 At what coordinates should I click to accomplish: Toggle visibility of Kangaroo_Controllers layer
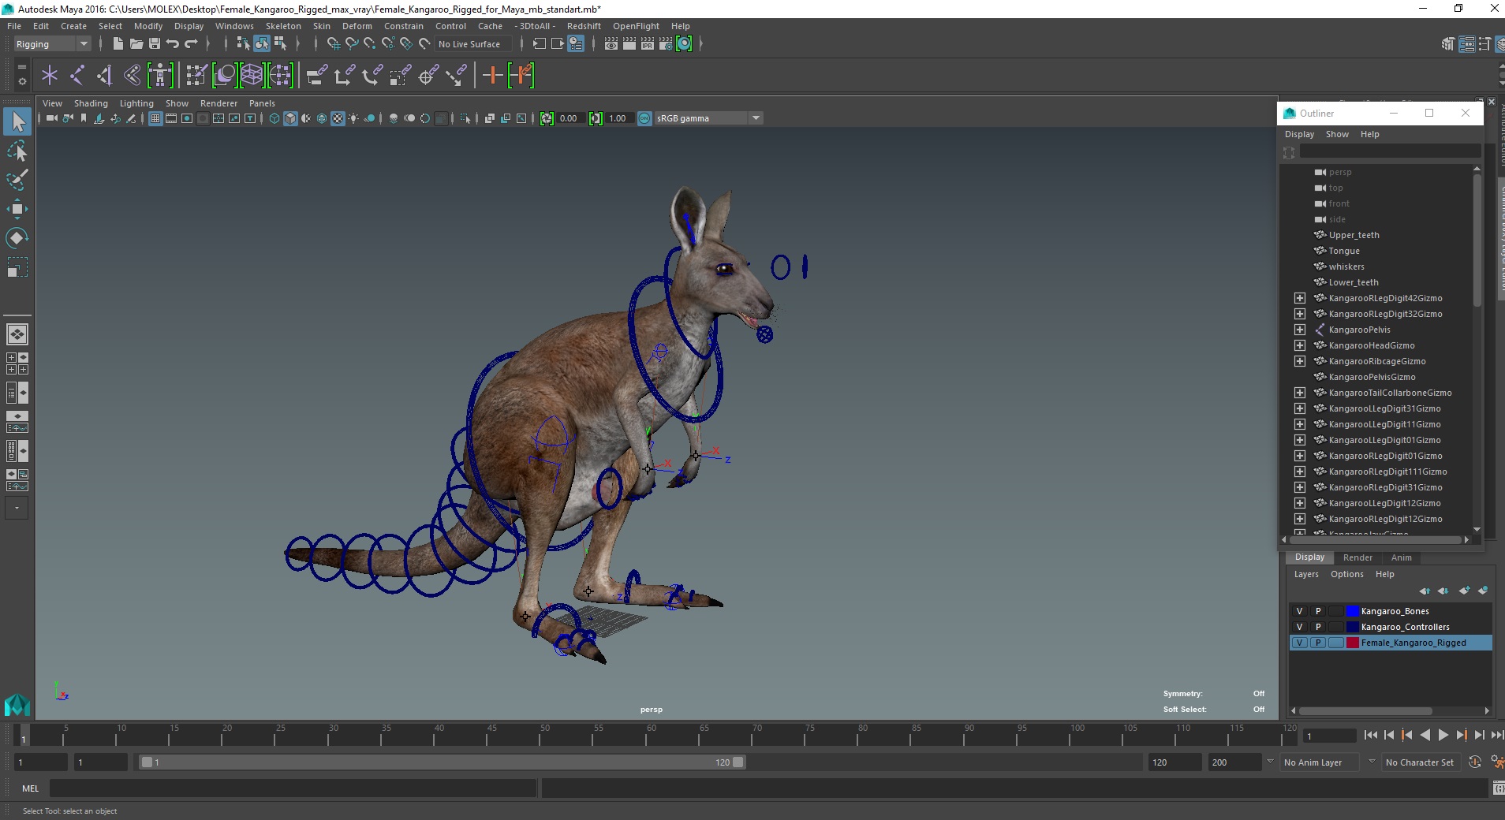1299,627
